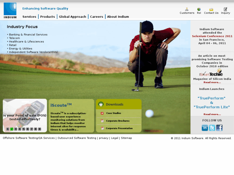Screen dimensions: 234x175
Task: Open the LinkedIn follow icon
Action: [x=205, y=128]
